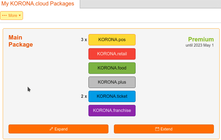Open the More dropdown arrow
221x140 pixels.
[20, 16]
